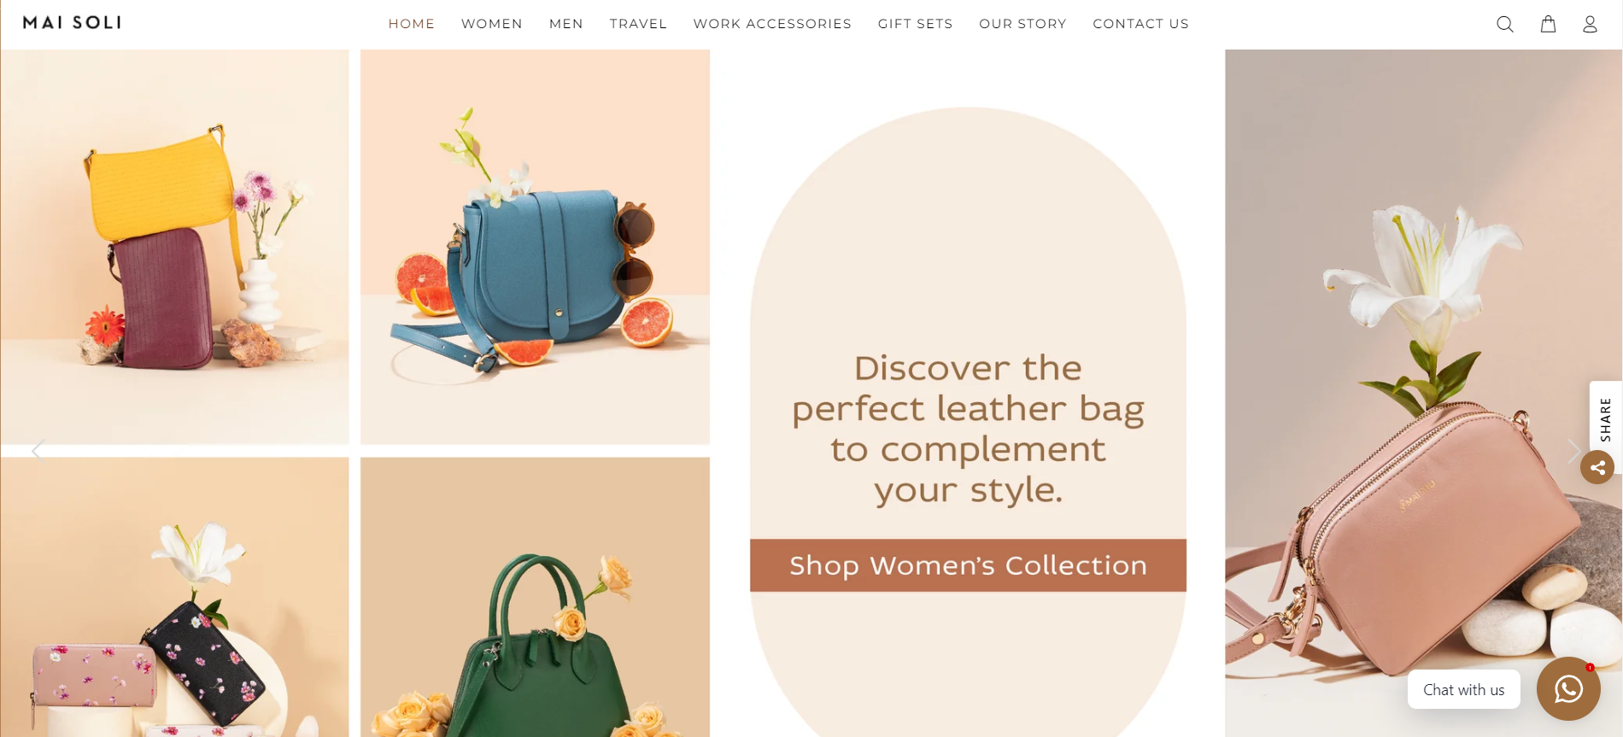Image resolution: width=1623 pixels, height=737 pixels.
Task: Open the Travel menu
Action: [x=638, y=24]
